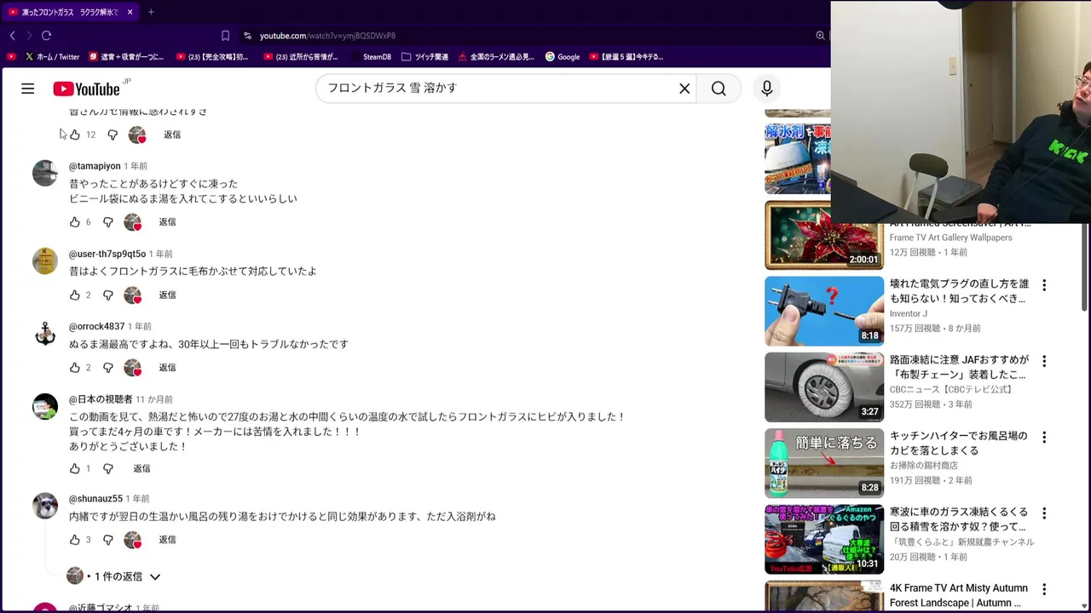Click @tamapiyon's profile avatar

click(45, 173)
